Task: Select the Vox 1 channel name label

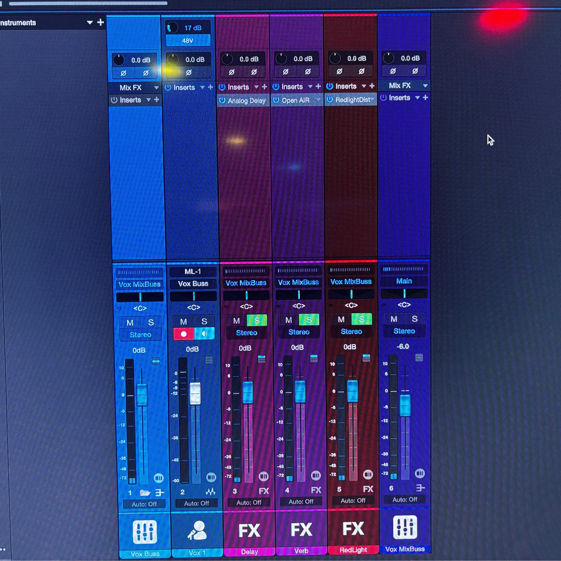Action: click(x=197, y=553)
